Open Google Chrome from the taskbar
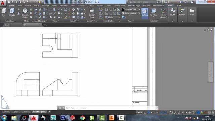 pos(82,118)
